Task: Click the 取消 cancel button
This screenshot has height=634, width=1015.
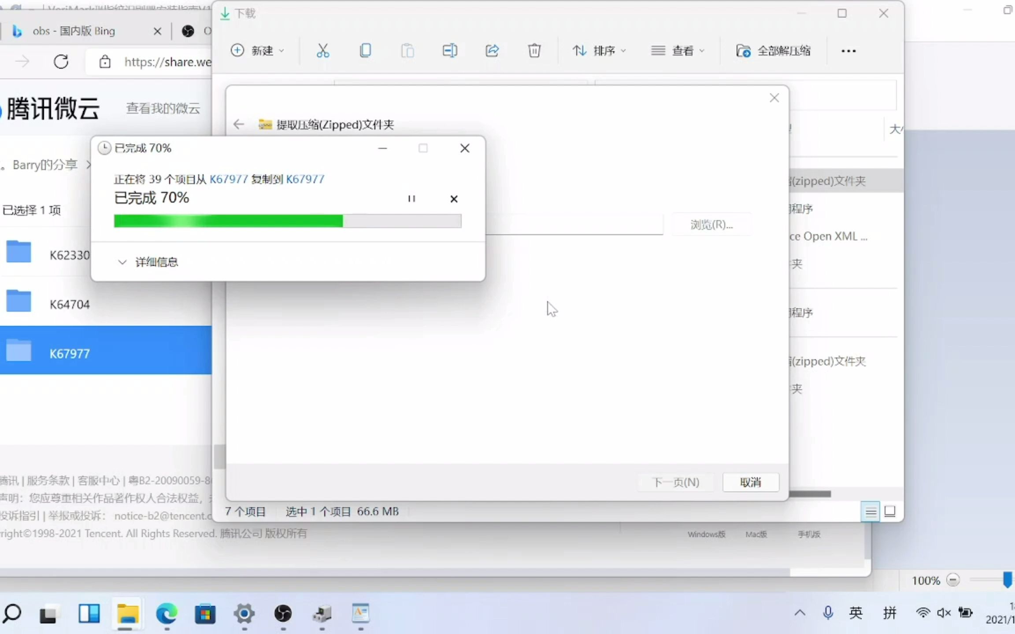Action: pyautogui.click(x=750, y=482)
